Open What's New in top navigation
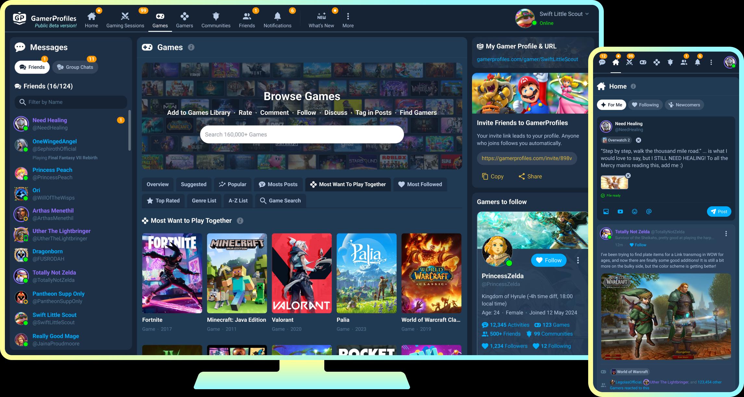Screen dimensions: 744x397 click(321, 20)
